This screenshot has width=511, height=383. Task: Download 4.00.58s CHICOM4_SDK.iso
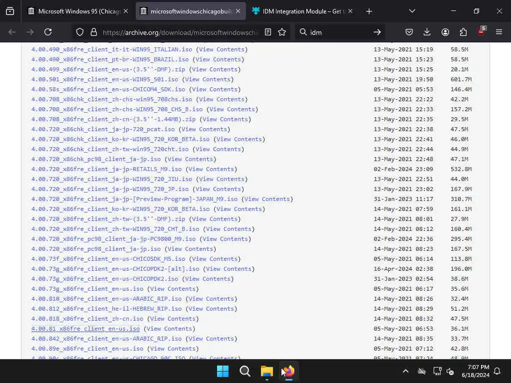(108, 89)
